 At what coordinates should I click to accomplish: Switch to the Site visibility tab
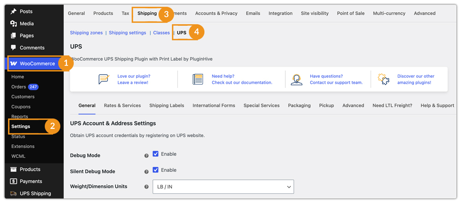[x=315, y=13]
